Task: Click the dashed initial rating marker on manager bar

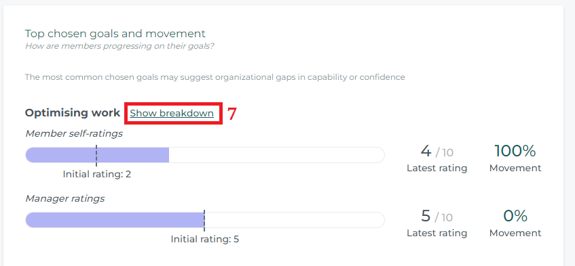Action: click(x=204, y=221)
